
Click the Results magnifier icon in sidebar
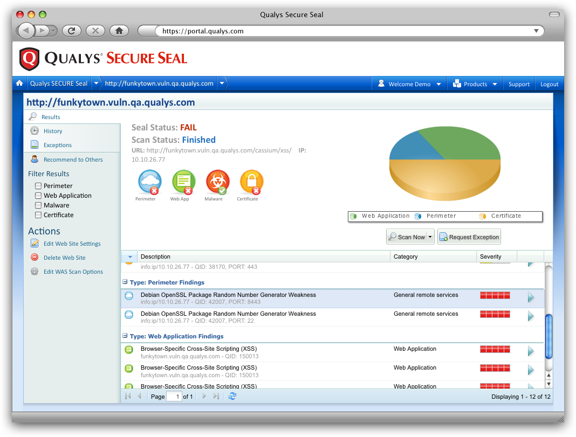tap(32, 116)
